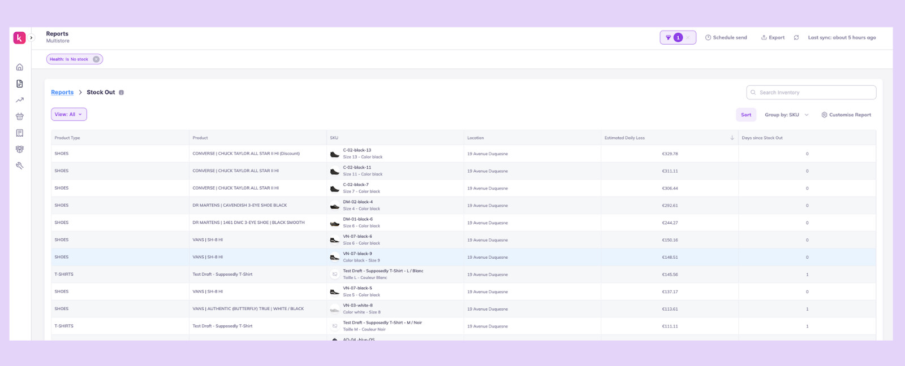This screenshot has height=366, width=905.
Task: Open the trending analytics icon in sidebar
Action: [x=20, y=100]
